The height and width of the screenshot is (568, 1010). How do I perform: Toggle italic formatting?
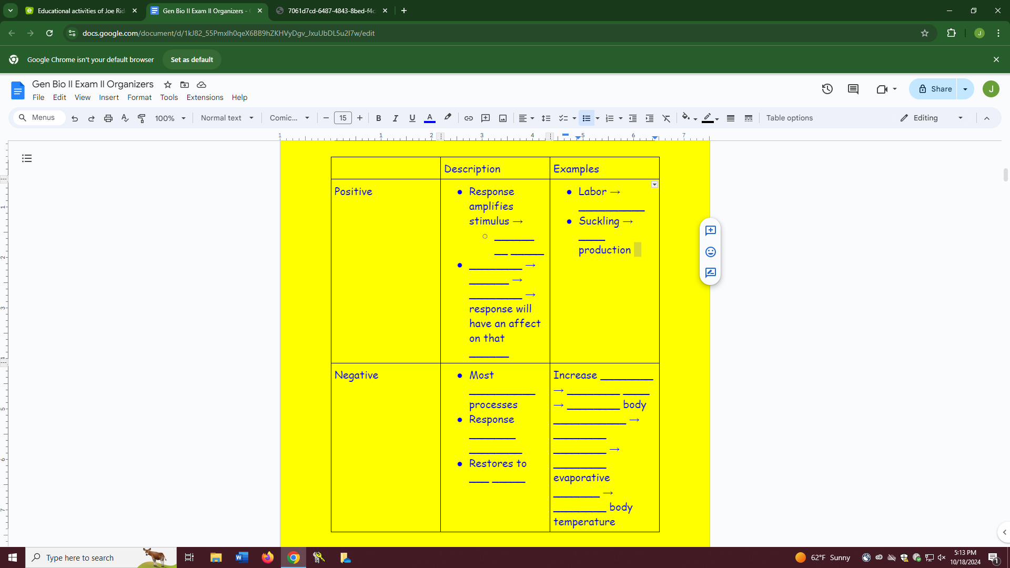pyautogui.click(x=395, y=118)
